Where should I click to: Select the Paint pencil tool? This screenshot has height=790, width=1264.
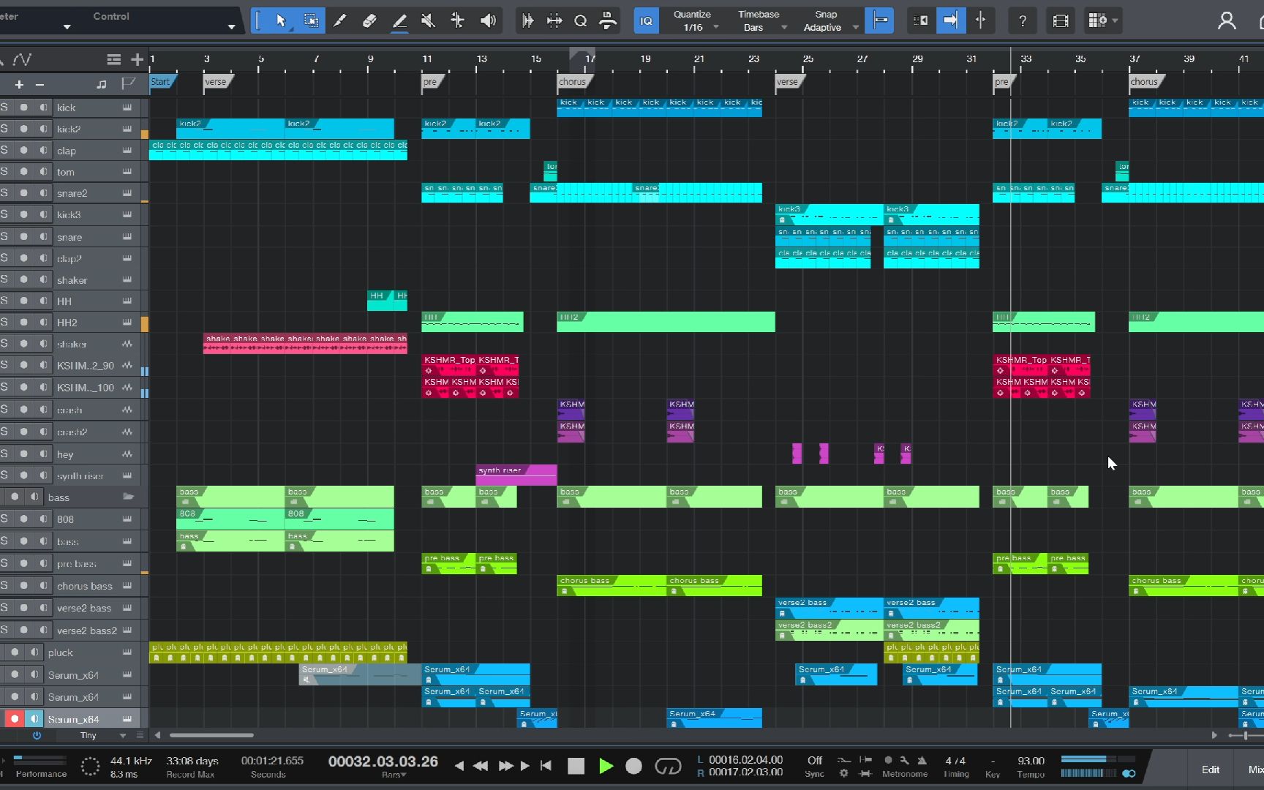399,20
